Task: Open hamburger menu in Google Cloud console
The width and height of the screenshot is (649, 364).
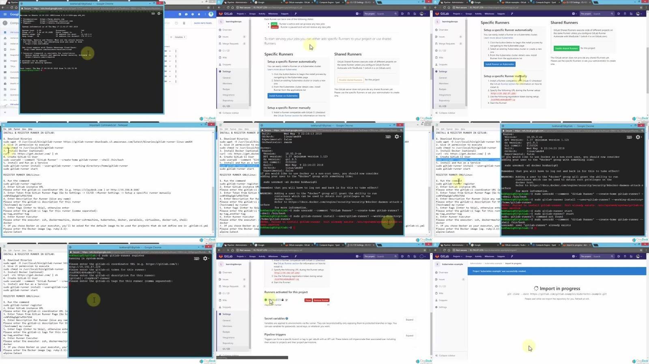Action: click(x=5, y=14)
